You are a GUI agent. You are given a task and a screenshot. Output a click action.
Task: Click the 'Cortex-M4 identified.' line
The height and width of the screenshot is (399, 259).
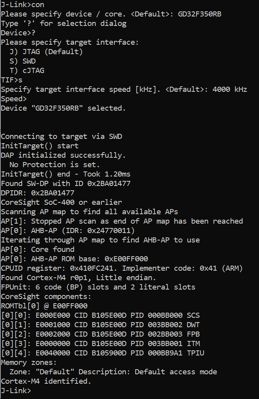[x=46, y=381]
